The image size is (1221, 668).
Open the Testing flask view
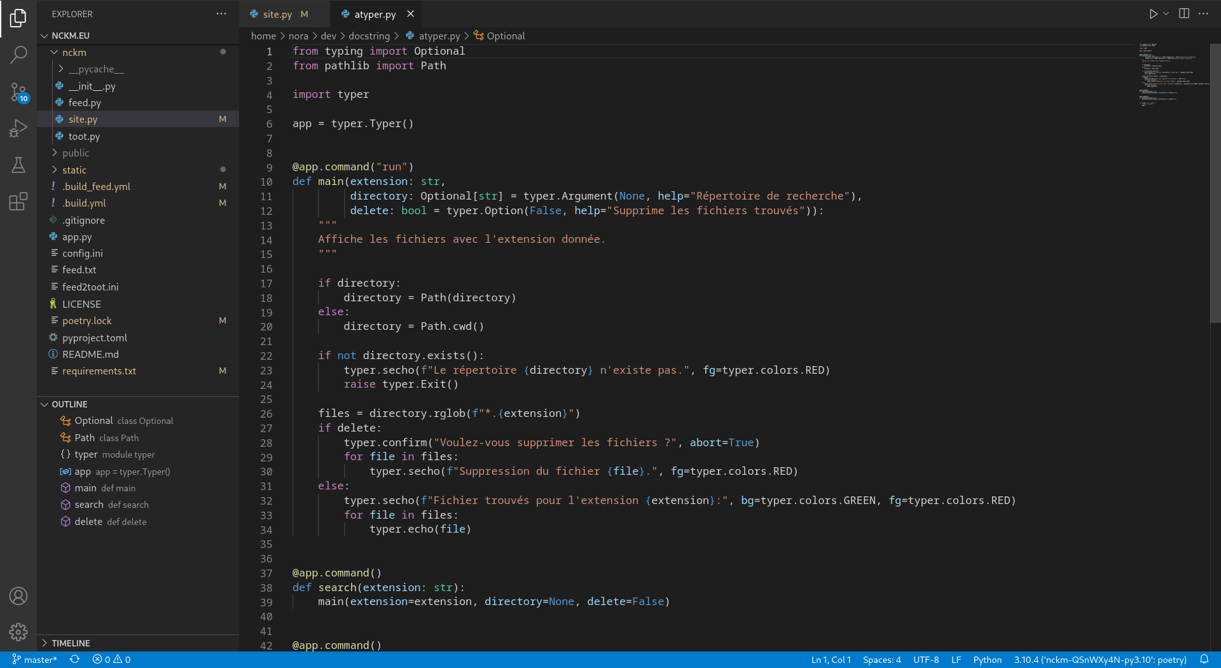click(18, 165)
